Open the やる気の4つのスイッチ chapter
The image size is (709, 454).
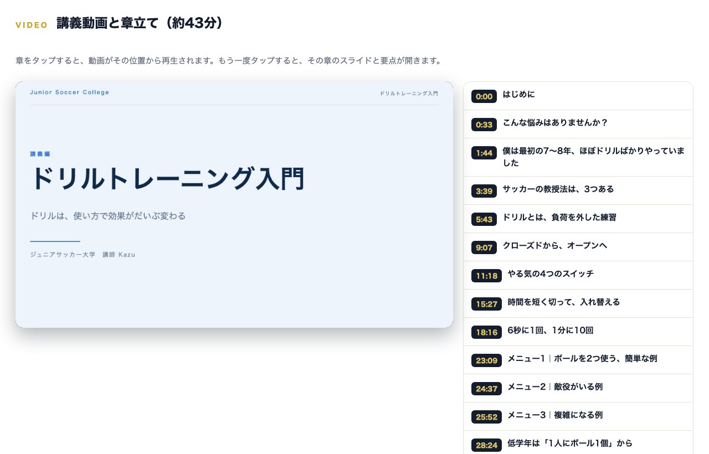point(578,275)
